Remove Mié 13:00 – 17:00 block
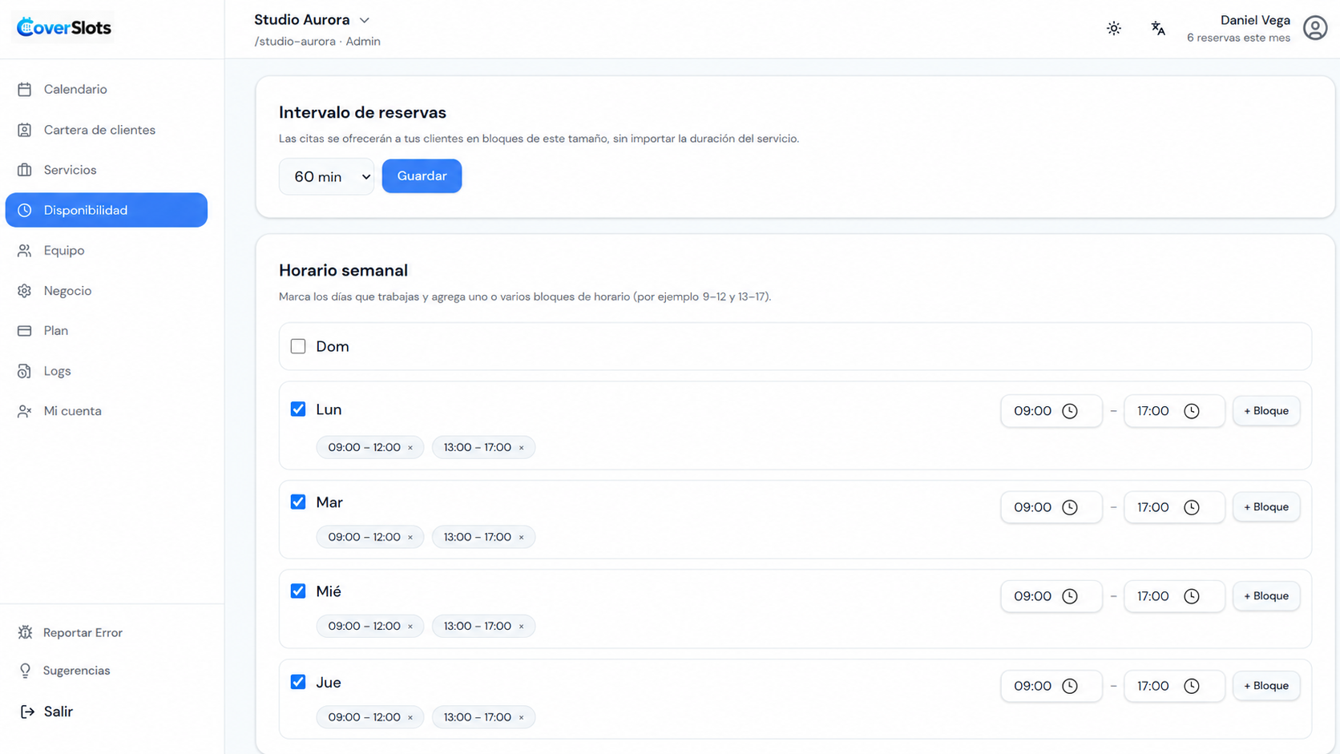Image resolution: width=1340 pixels, height=754 pixels. pyautogui.click(x=521, y=627)
